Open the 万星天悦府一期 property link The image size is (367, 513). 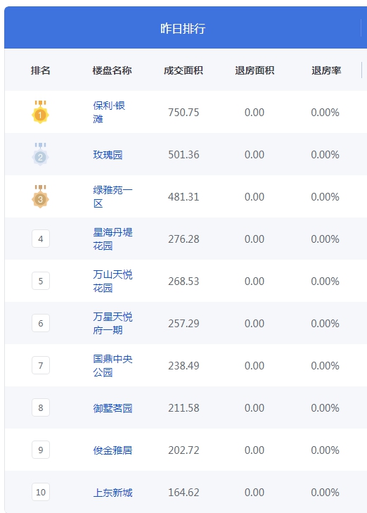point(112,323)
